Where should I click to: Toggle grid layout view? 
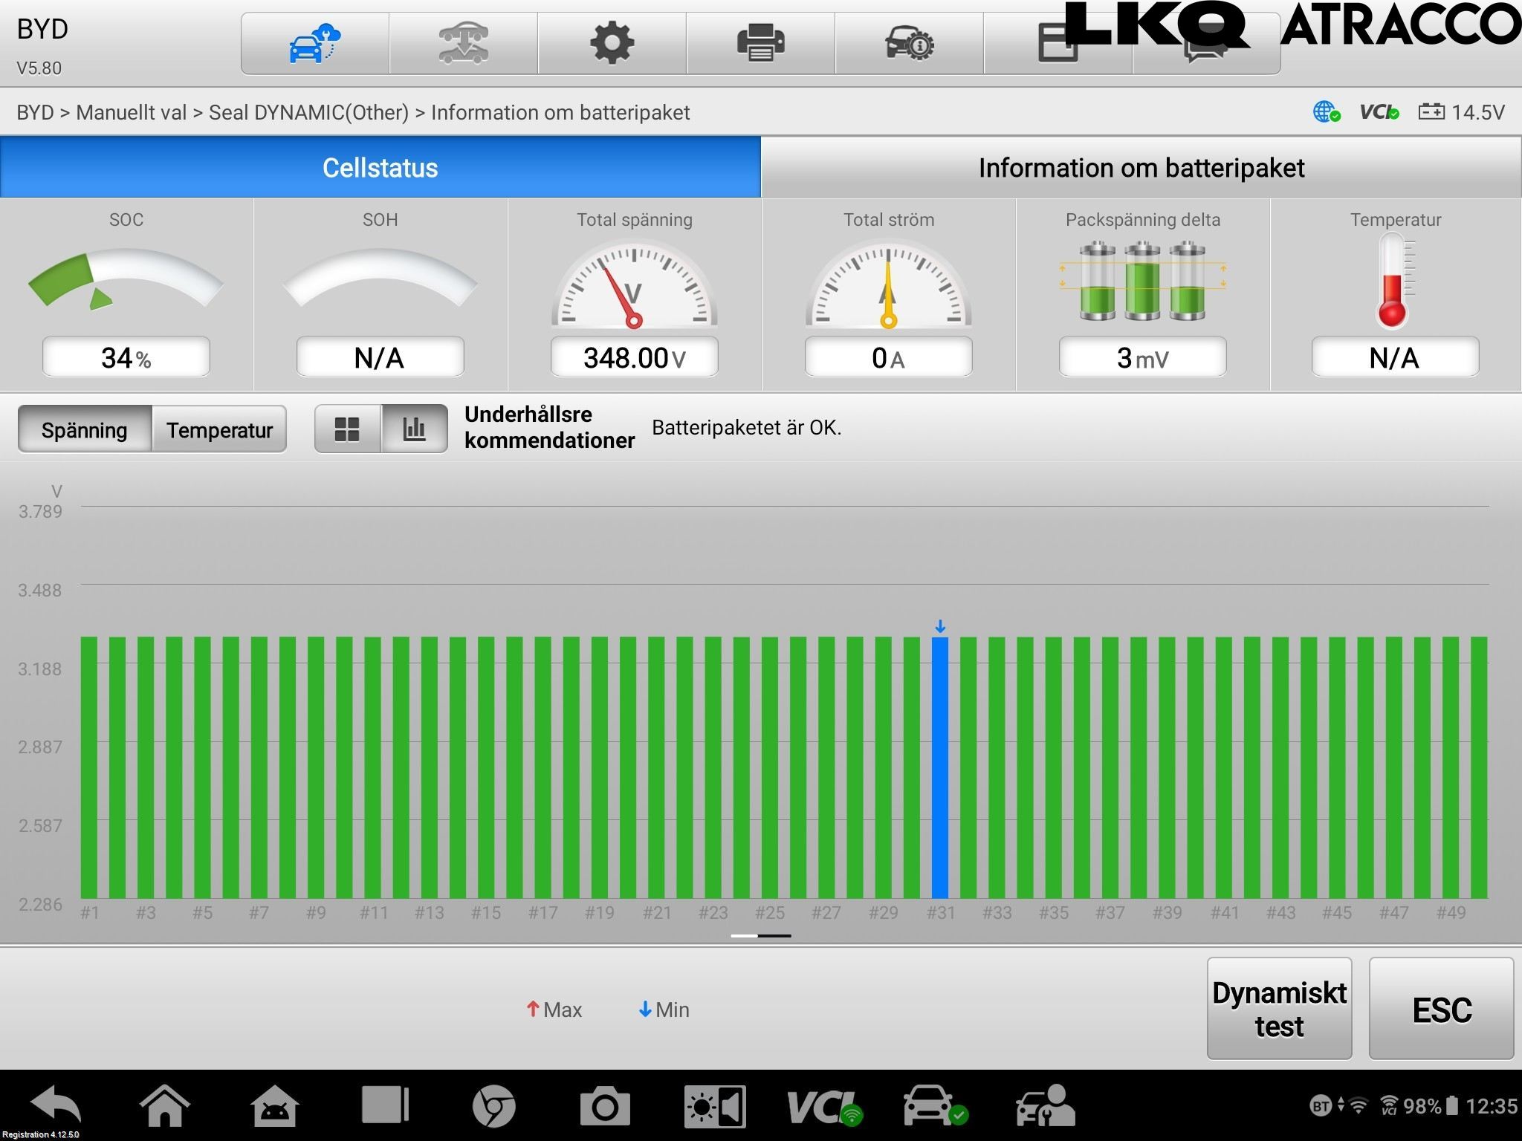click(347, 429)
